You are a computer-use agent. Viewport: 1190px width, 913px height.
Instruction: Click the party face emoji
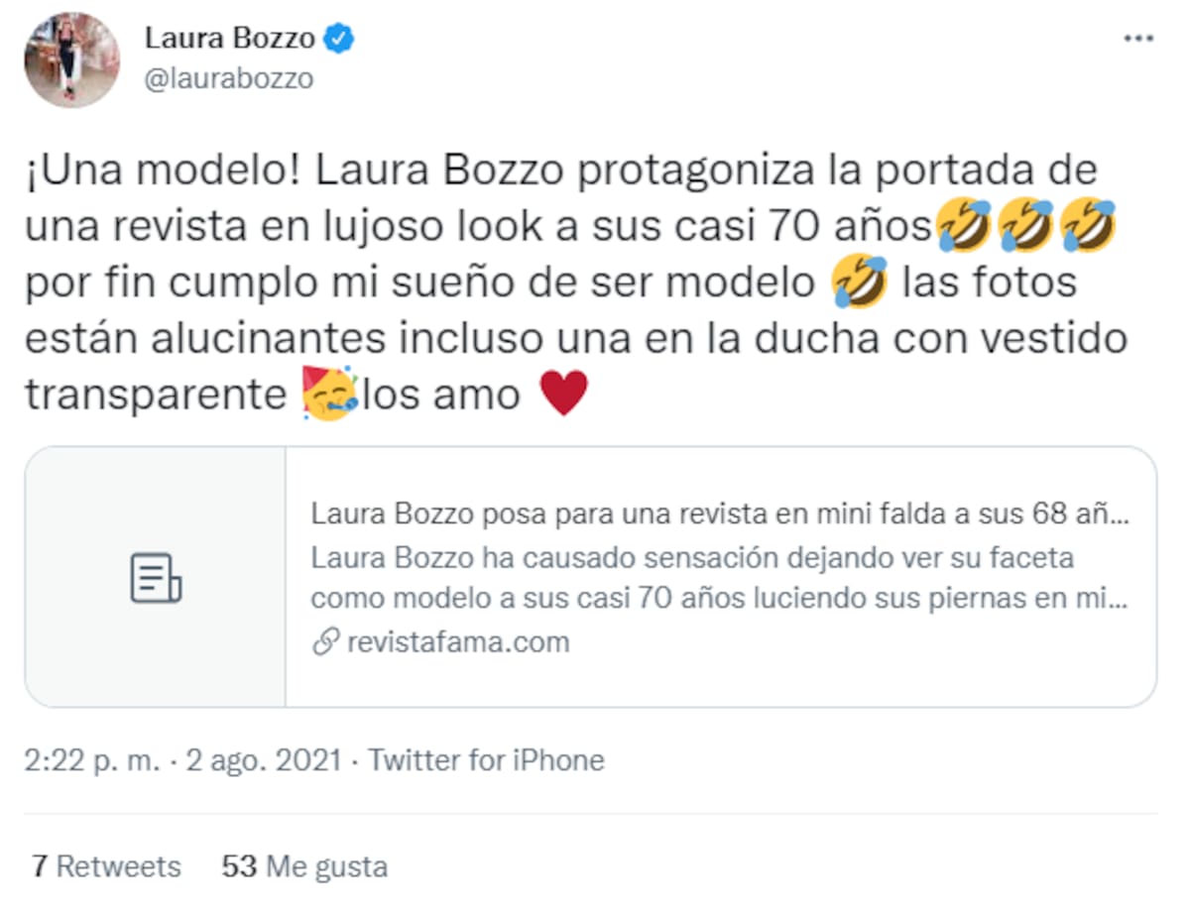pos(328,395)
